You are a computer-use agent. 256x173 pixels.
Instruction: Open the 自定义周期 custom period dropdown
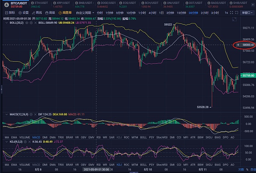pyautogui.click(x=85, y=13)
